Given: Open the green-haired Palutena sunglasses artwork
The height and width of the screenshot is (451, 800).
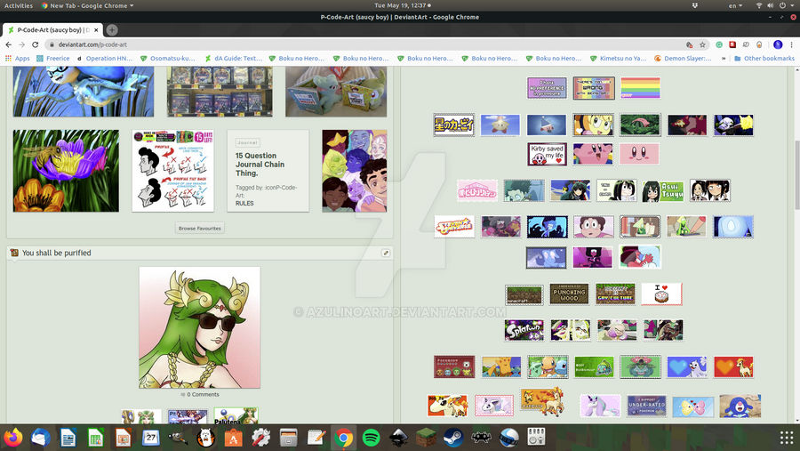Looking at the screenshot, I should pyautogui.click(x=199, y=327).
